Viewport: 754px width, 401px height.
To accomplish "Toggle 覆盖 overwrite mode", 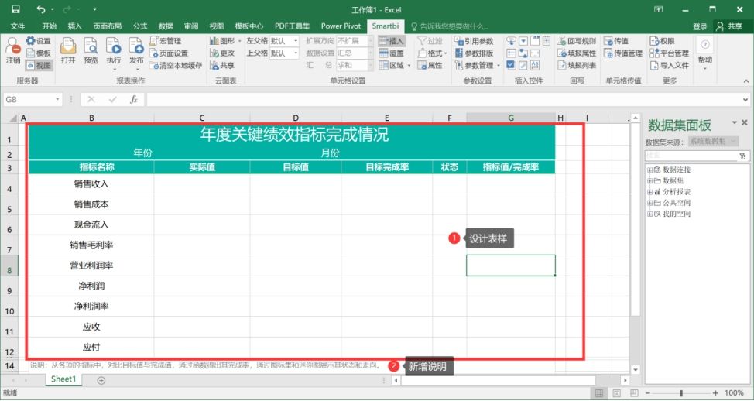I will [x=392, y=53].
